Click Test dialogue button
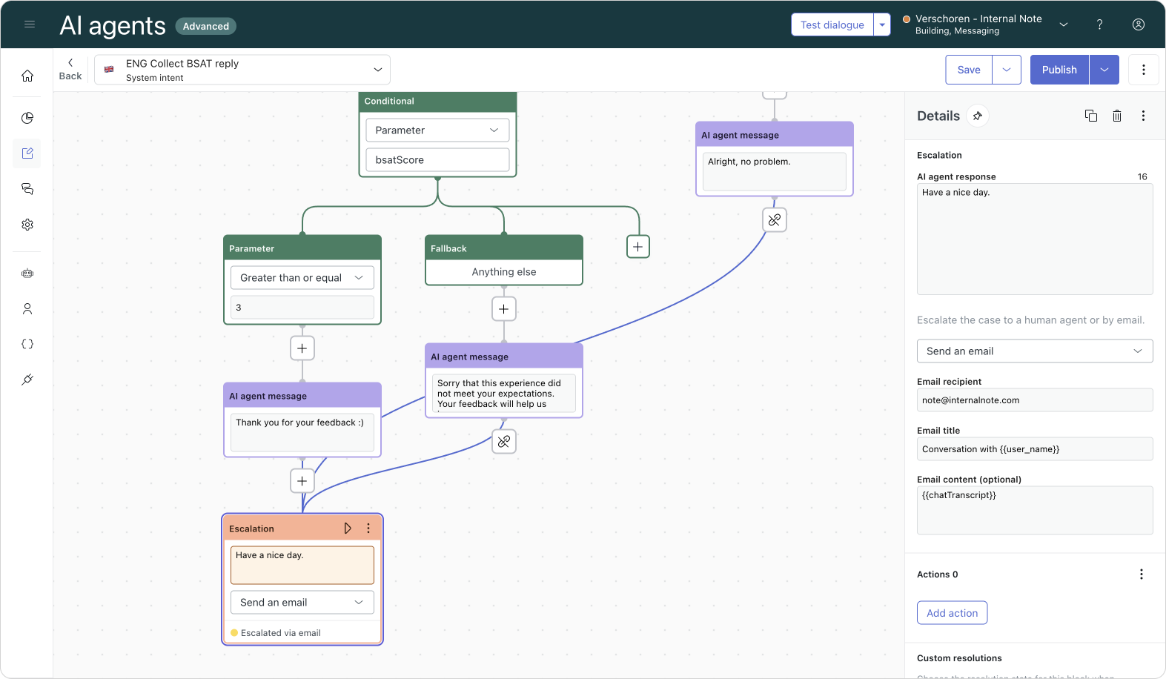1166x679 pixels. tap(832, 24)
